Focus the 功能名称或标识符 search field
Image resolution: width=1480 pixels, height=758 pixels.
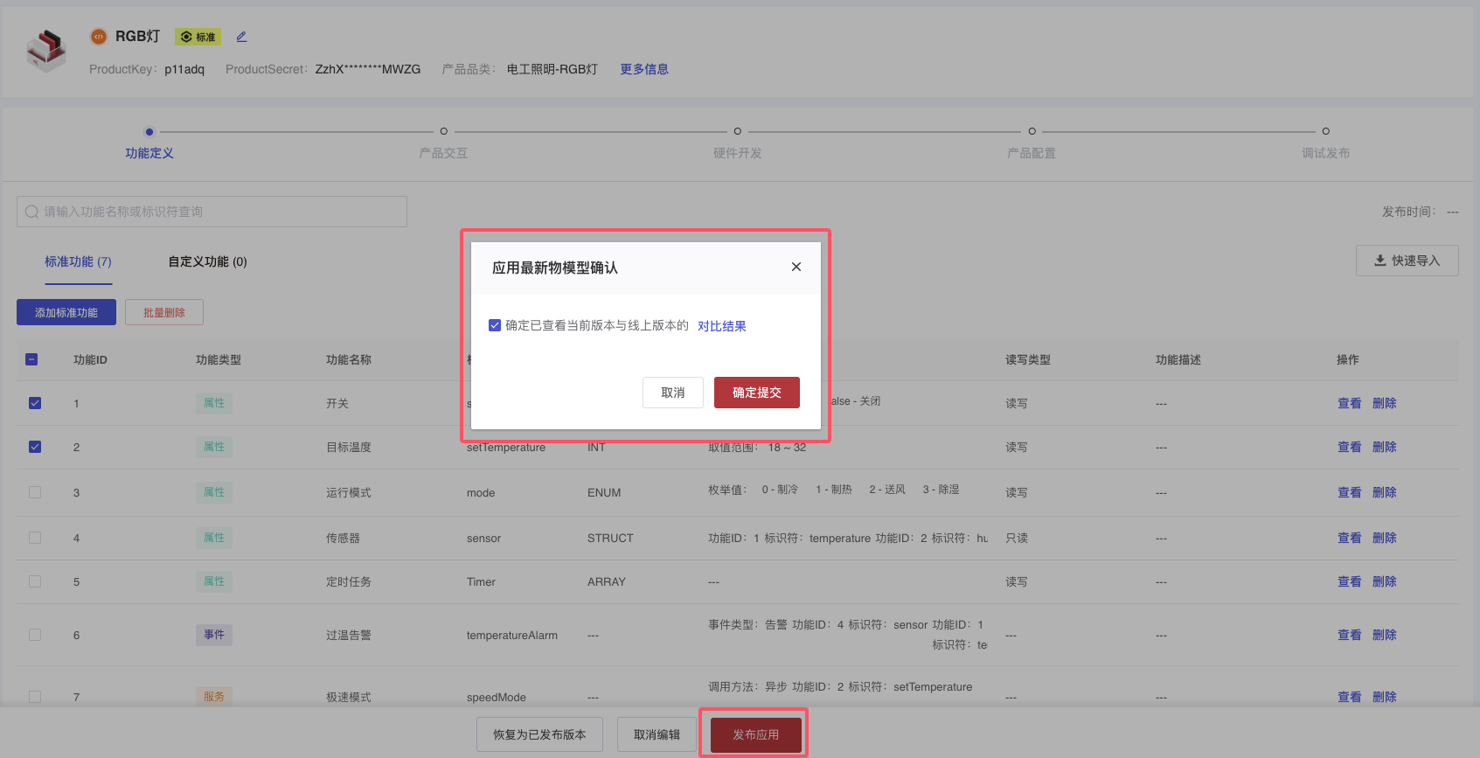[212, 212]
